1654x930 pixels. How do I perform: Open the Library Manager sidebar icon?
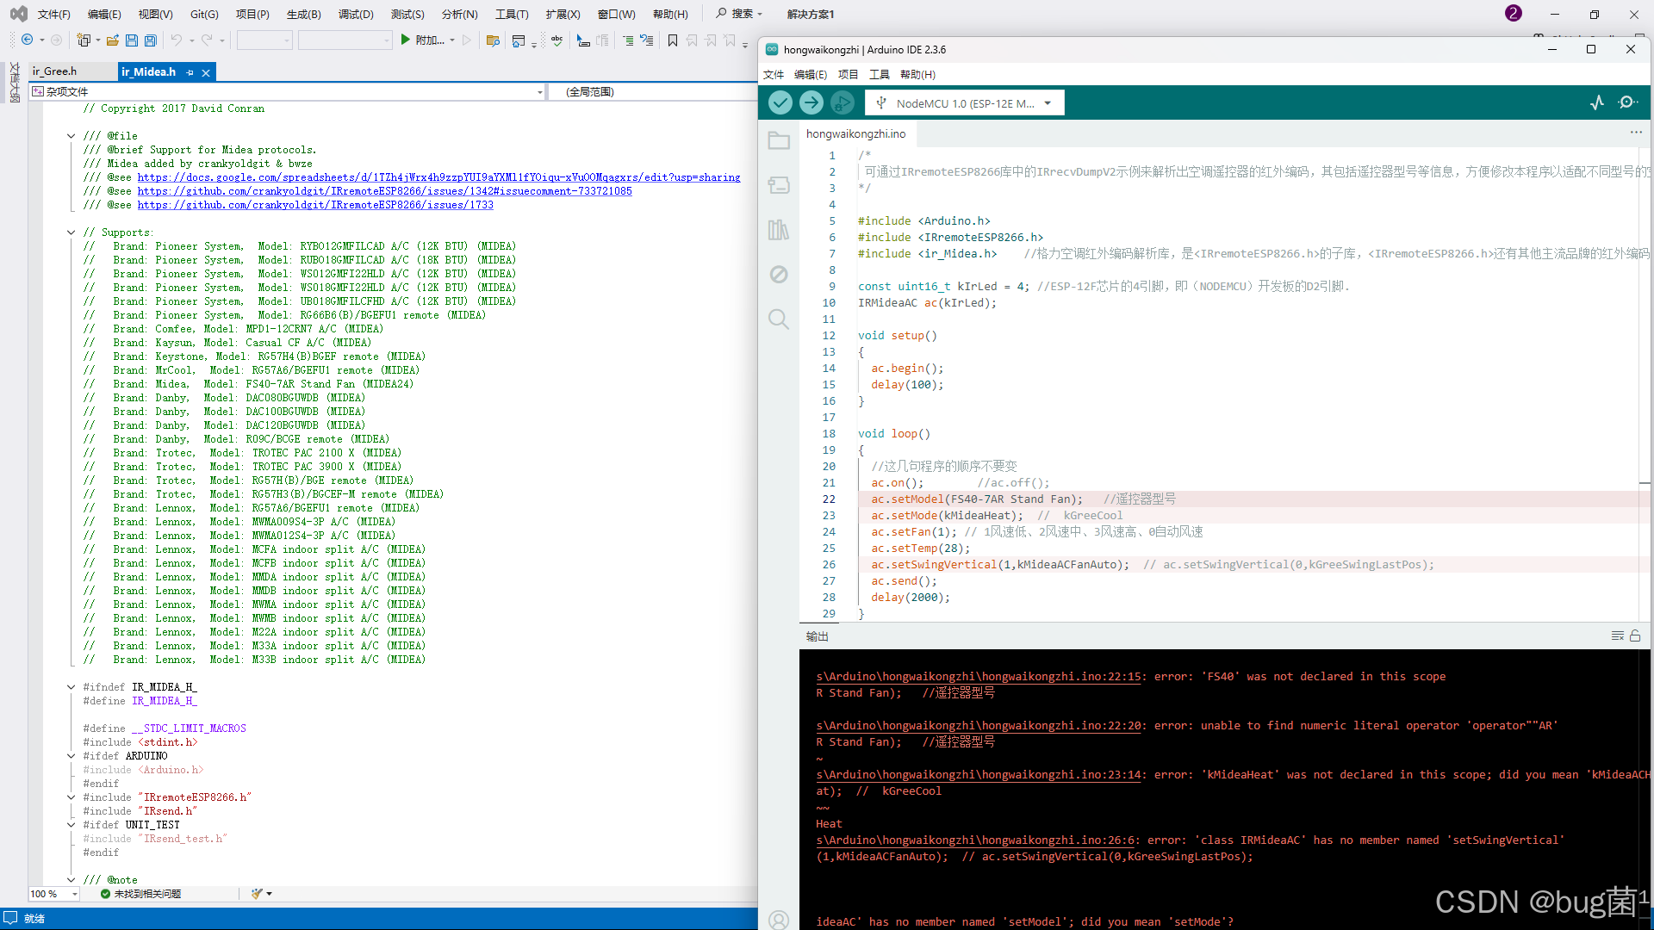(x=779, y=230)
